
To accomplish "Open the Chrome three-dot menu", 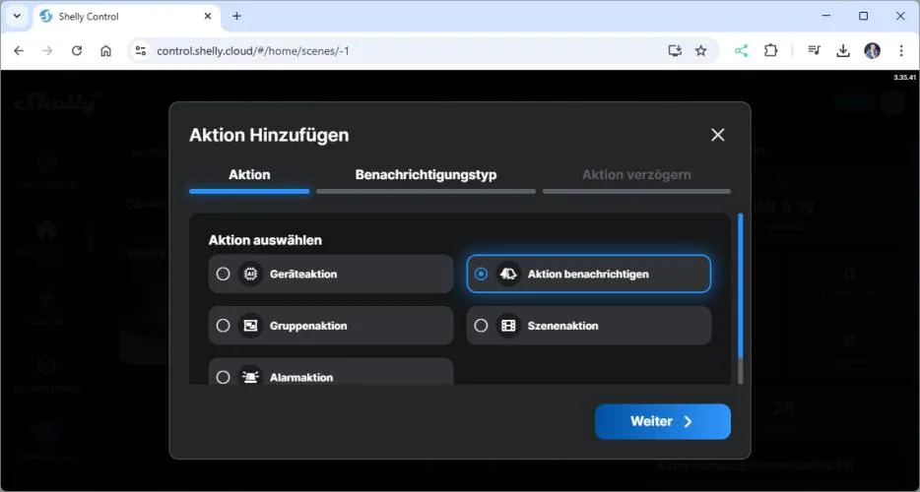I will pos(901,50).
